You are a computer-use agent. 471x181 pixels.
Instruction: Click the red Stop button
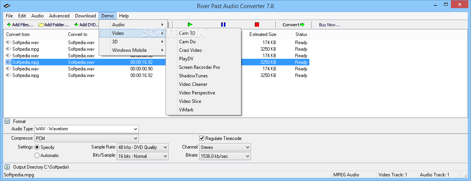tap(257, 25)
